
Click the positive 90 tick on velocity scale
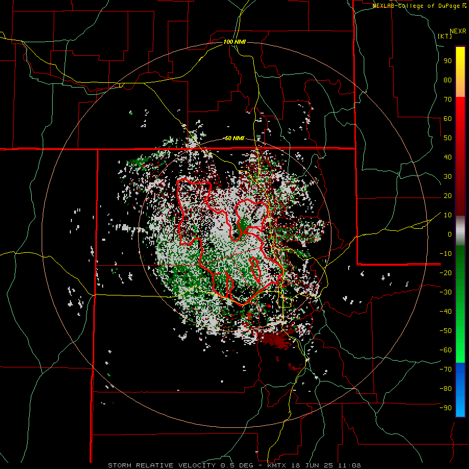[448, 61]
